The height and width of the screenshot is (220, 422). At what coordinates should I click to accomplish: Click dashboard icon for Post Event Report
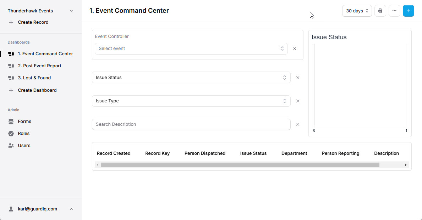click(11, 66)
